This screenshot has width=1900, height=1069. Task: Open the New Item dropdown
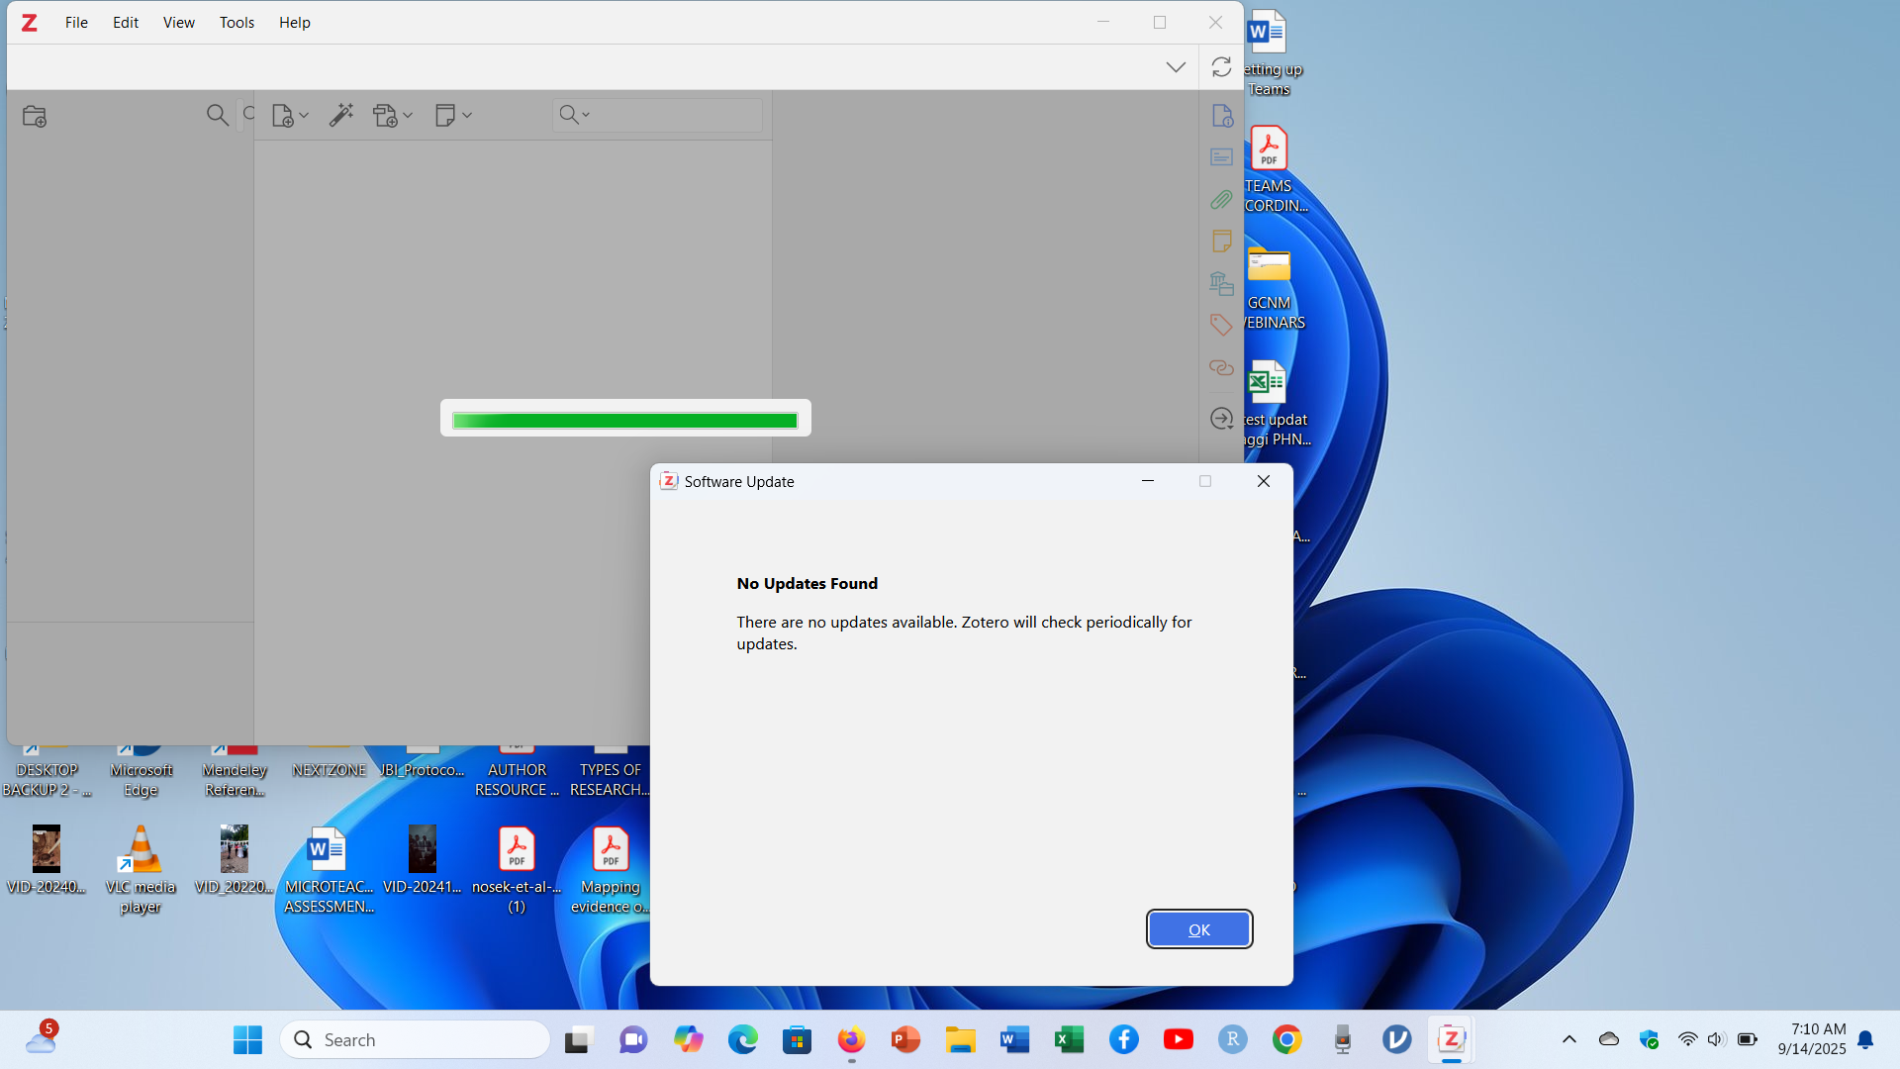pyautogui.click(x=290, y=116)
